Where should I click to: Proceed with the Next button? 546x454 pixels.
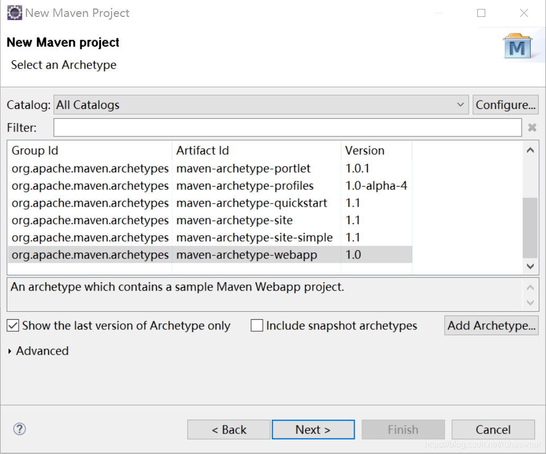click(313, 429)
